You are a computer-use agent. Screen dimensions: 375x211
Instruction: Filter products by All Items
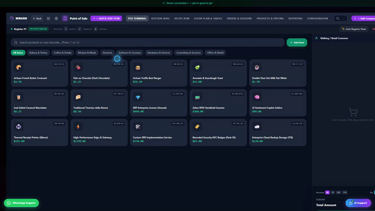pyautogui.click(x=18, y=53)
